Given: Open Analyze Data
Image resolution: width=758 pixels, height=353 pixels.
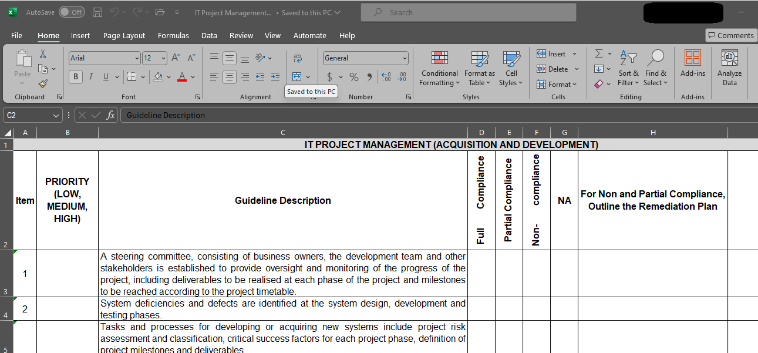Looking at the screenshot, I should coord(729,67).
